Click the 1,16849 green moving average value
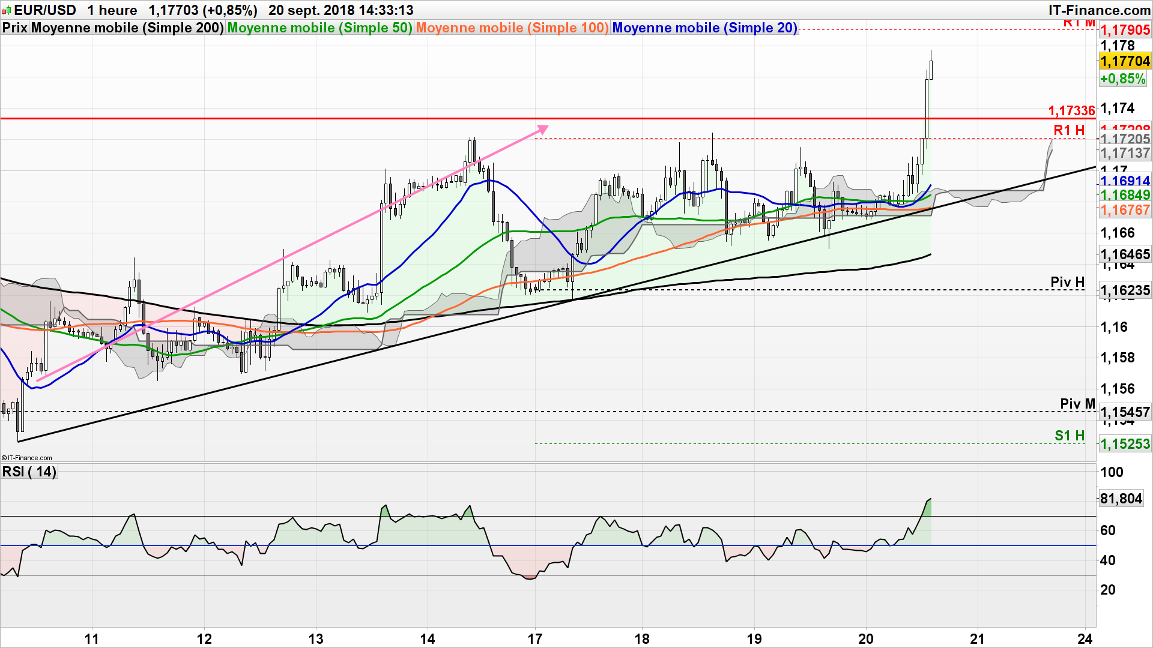Screen dimensions: 1153x648 click(x=1125, y=195)
